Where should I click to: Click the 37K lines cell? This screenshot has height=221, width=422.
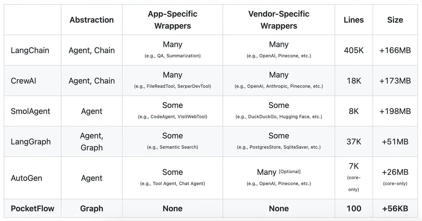(x=354, y=142)
